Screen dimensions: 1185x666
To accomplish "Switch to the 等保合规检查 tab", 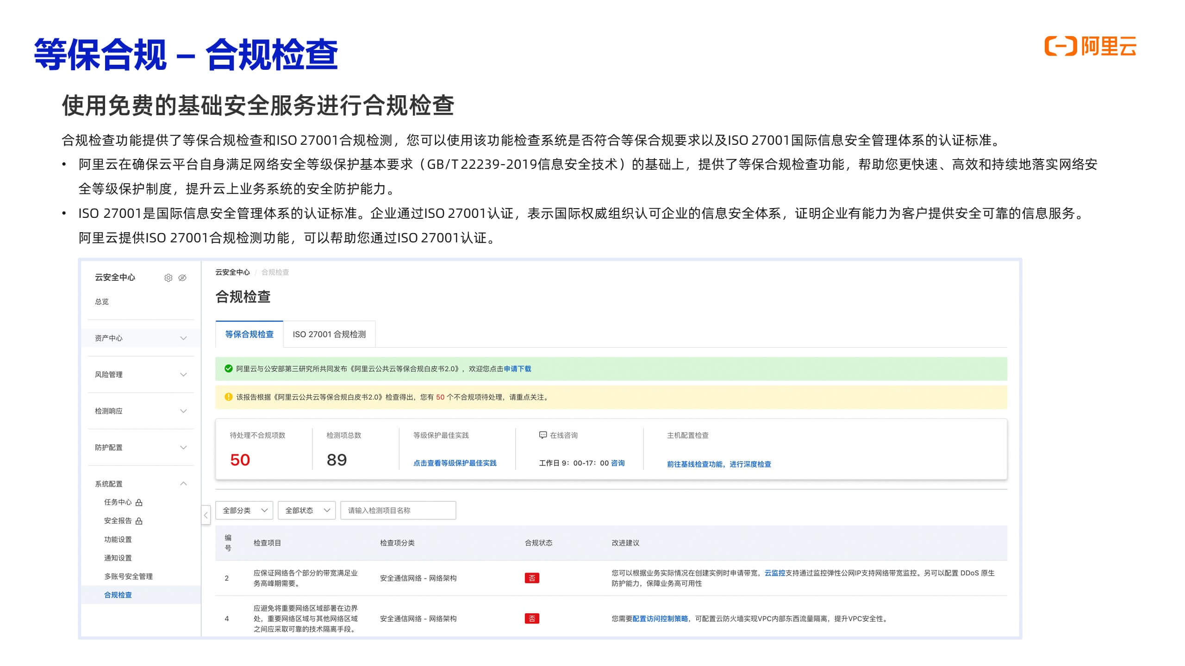I will coord(249,334).
